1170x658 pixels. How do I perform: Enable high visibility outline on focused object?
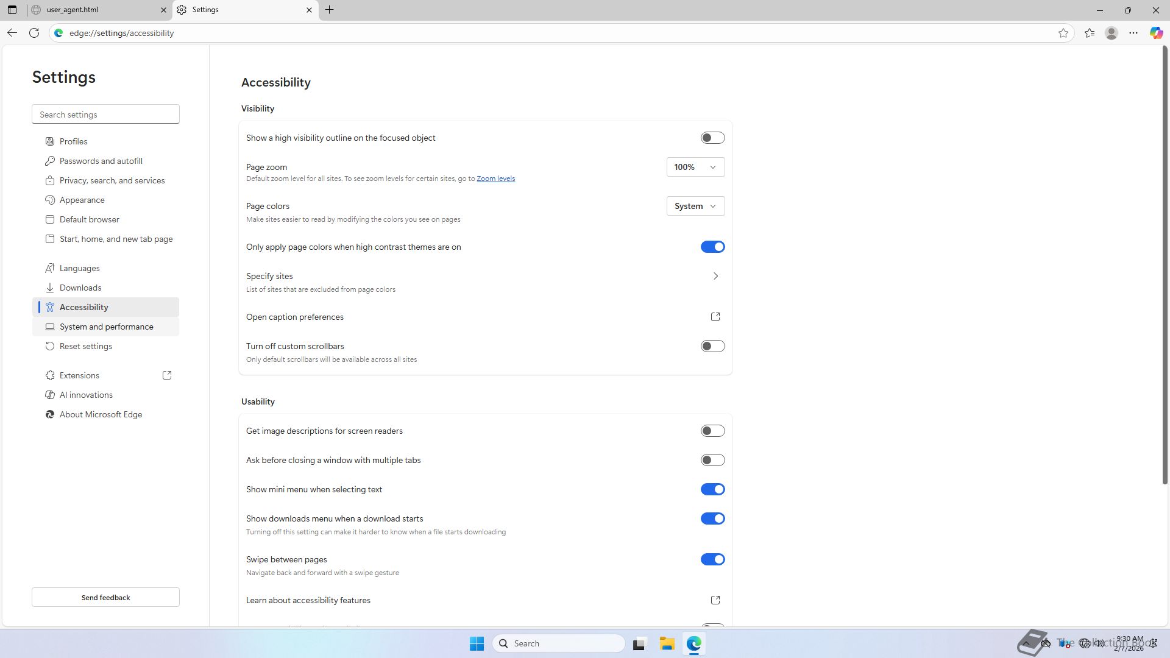[712, 138]
